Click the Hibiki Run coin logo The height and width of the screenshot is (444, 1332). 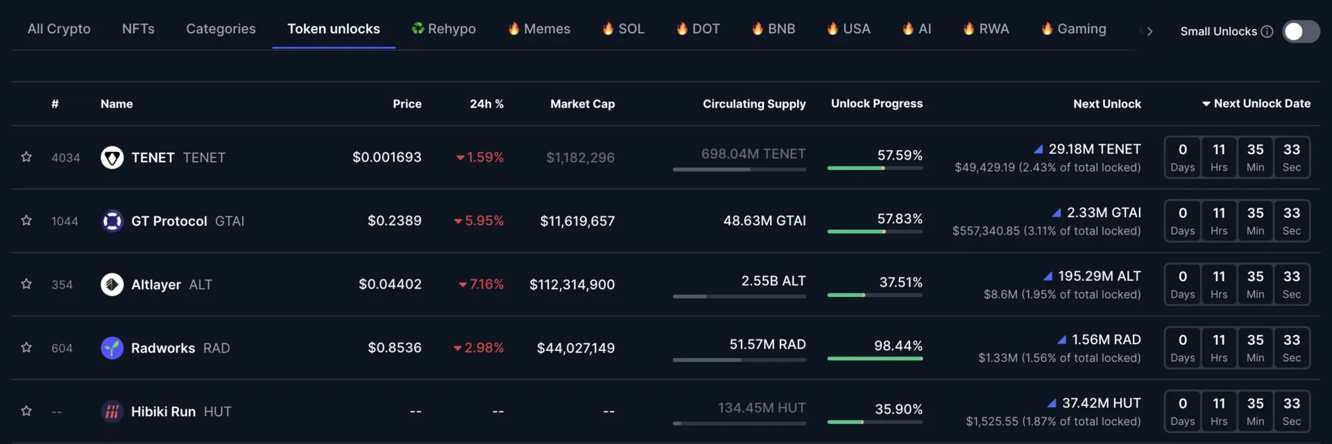click(112, 411)
